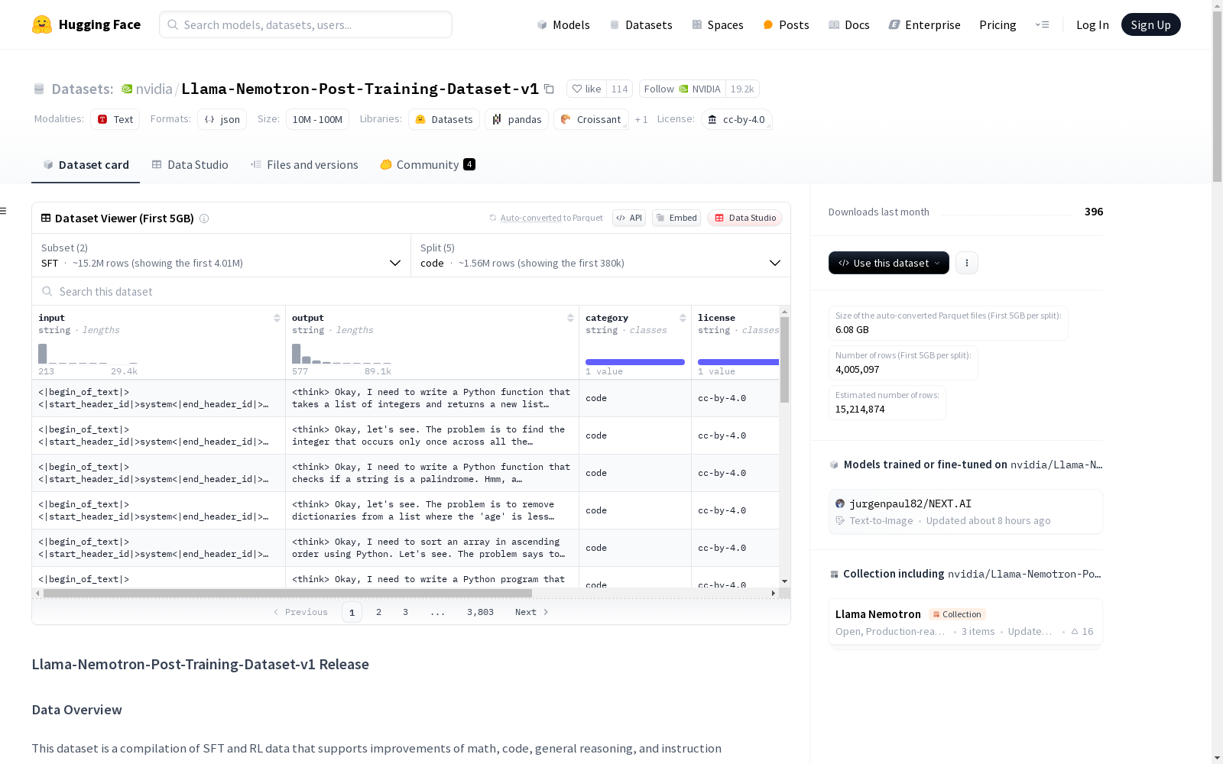This screenshot has width=1223, height=764.
Task: Click Next page in pagination
Action: (532, 612)
